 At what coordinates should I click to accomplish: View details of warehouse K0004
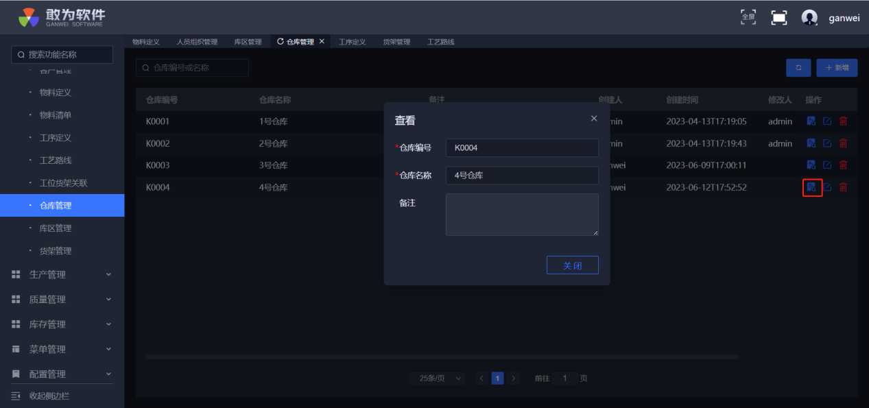pyautogui.click(x=811, y=187)
